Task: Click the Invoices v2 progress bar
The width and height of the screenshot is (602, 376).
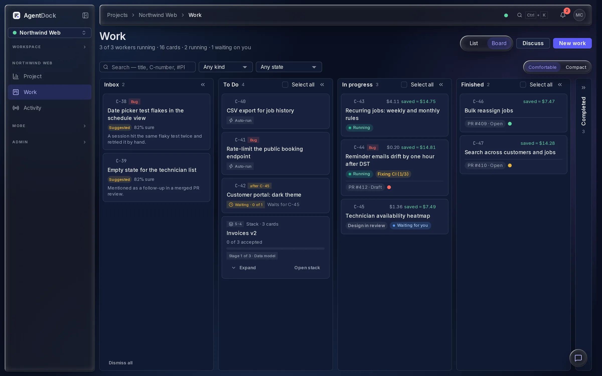Action: pyautogui.click(x=275, y=249)
